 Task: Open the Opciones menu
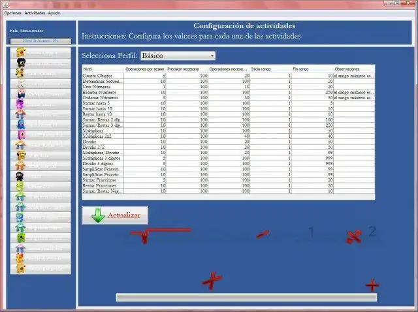[12, 13]
